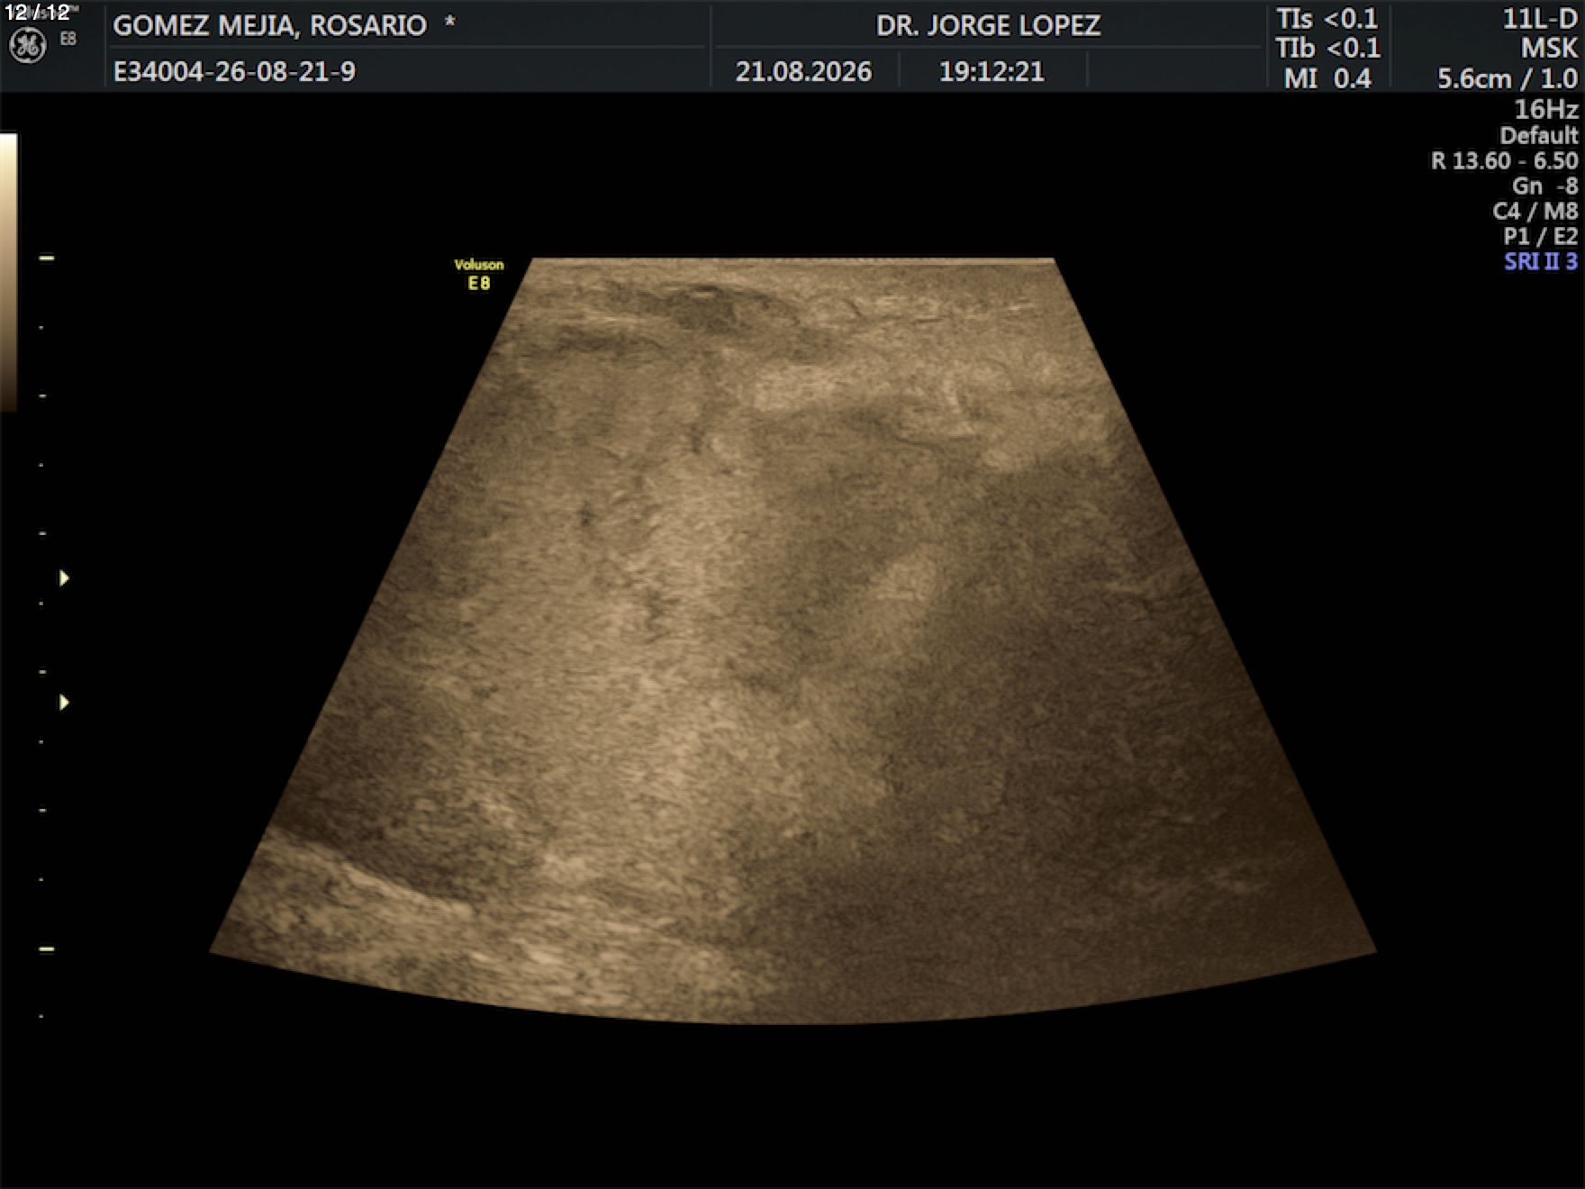Click the 12 / 12 image counter
1585x1189 pixels.
point(37,13)
